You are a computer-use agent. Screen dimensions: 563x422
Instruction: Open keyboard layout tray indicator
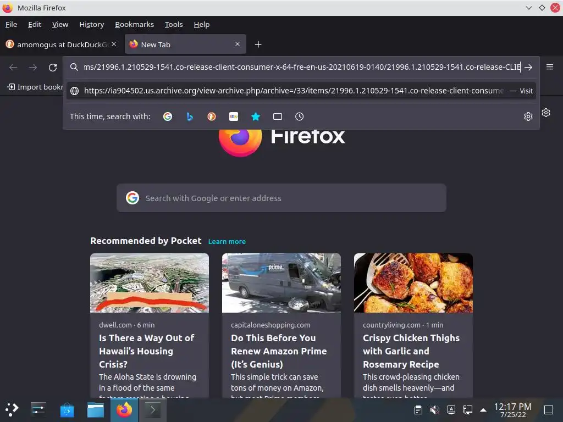click(451, 409)
